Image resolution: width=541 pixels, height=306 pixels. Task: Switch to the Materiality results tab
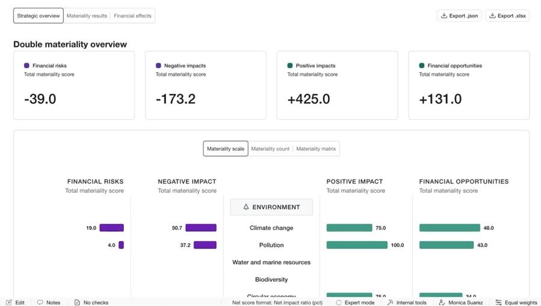[87, 16]
